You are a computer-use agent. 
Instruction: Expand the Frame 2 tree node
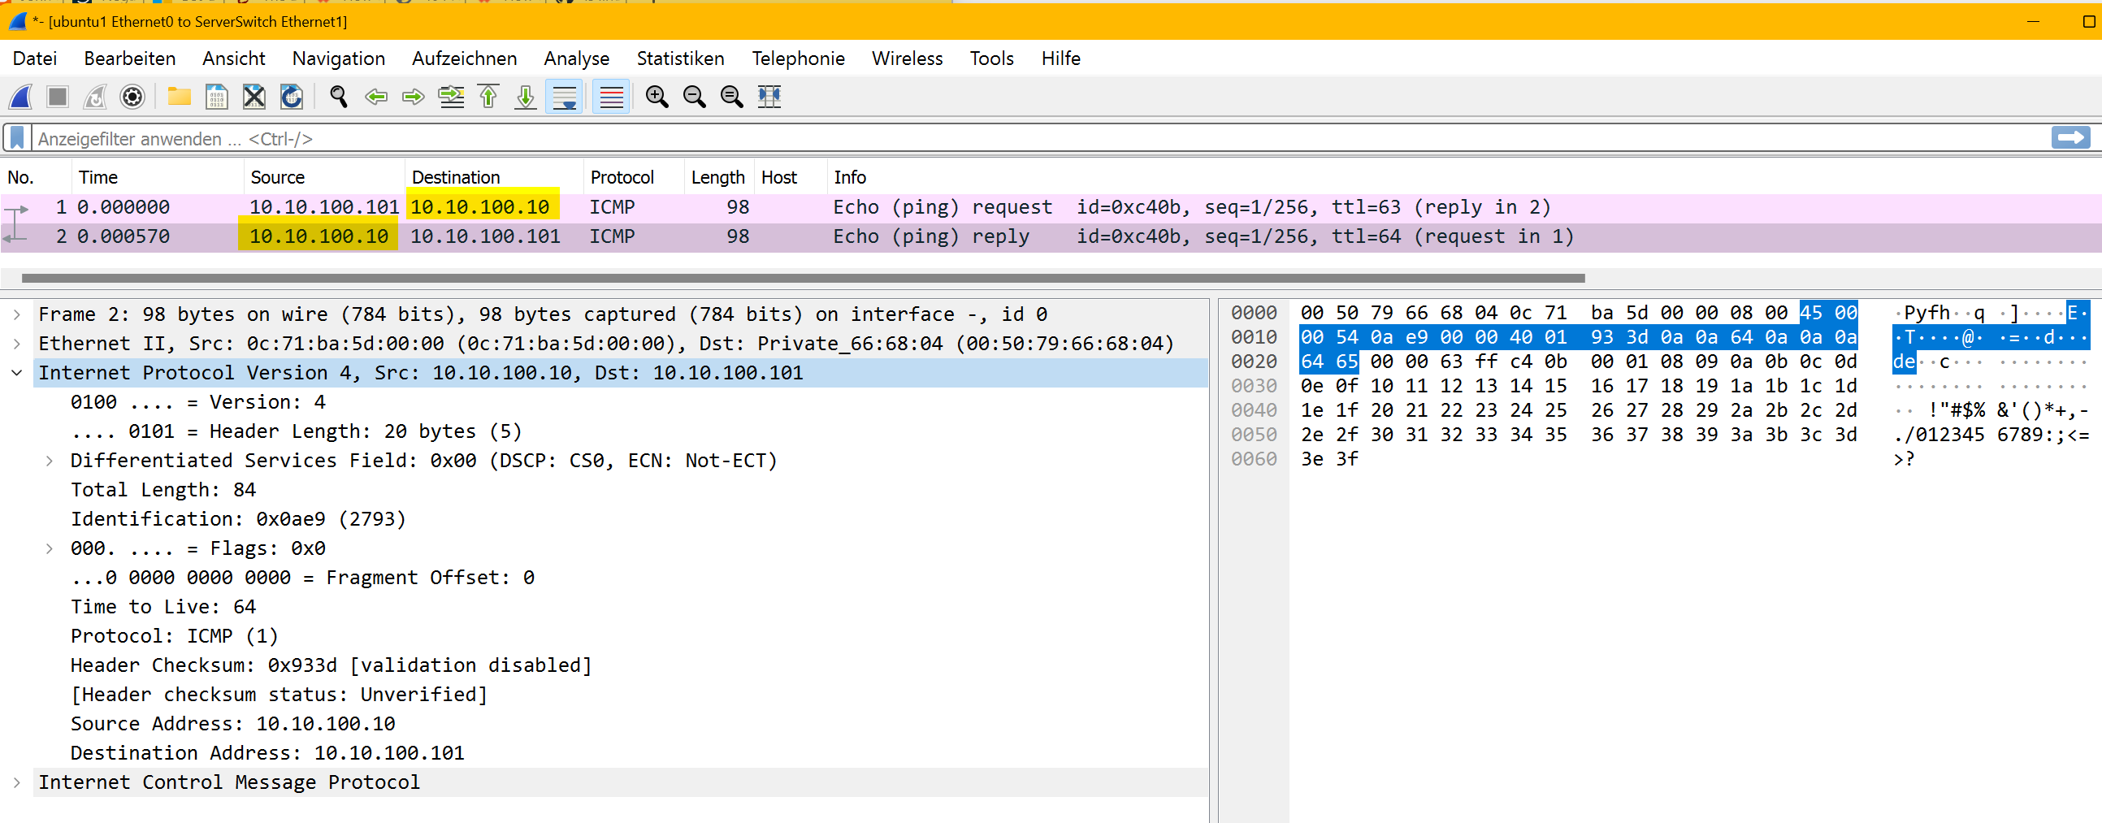pyautogui.click(x=17, y=315)
